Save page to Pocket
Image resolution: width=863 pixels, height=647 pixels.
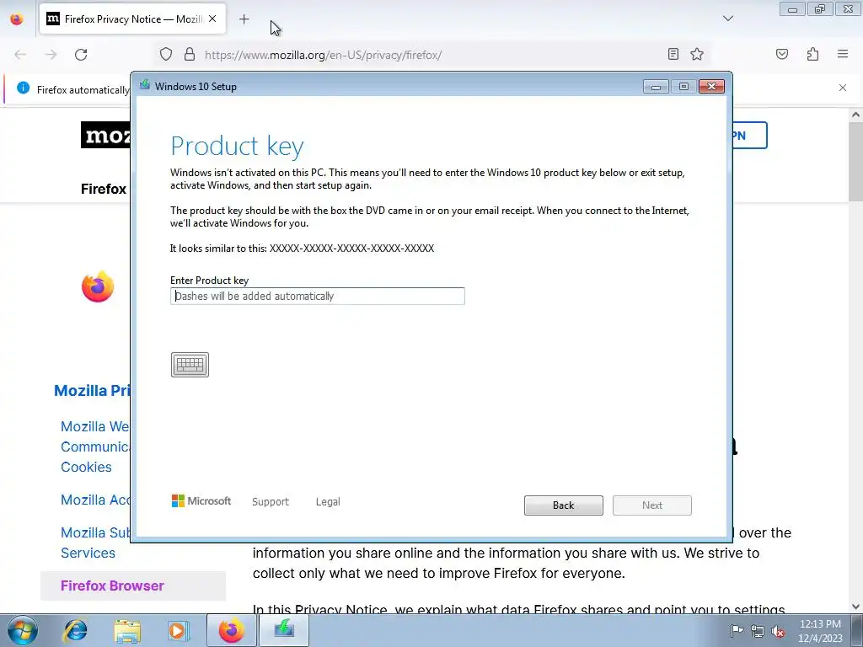[x=782, y=54]
